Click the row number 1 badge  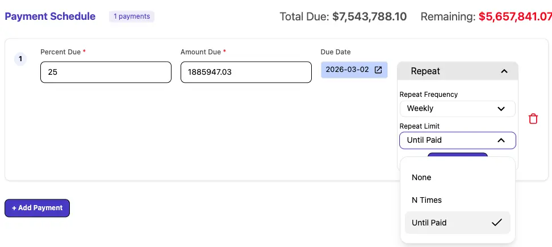20,59
